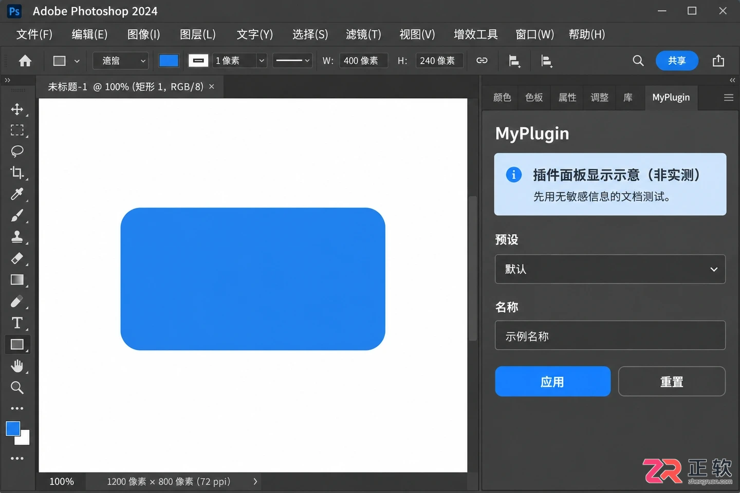
Task: Select the Clone Stamp tool
Action: click(x=17, y=237)
